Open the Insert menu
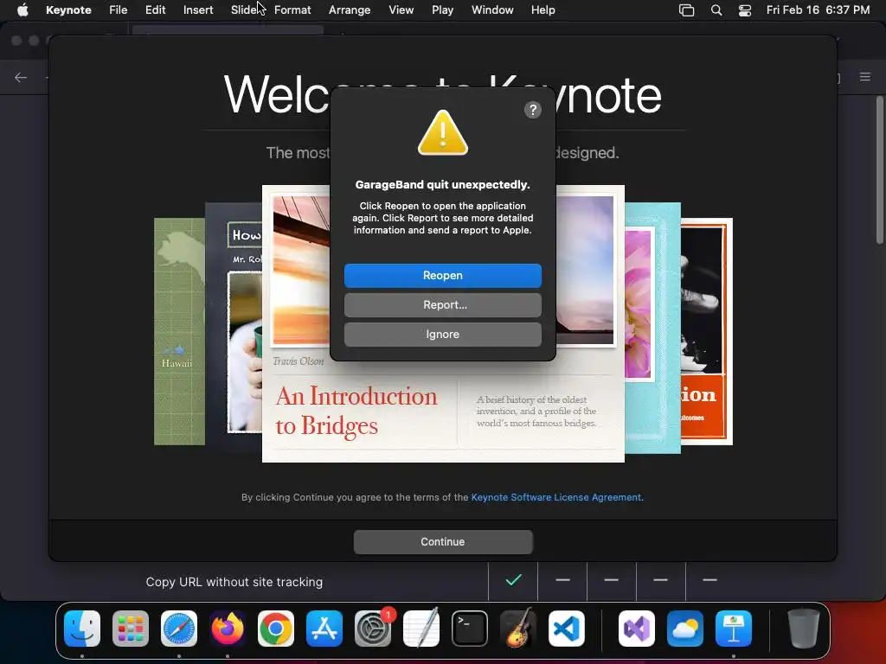This screenshot has width=886, height=664. (x=198, y=10)
